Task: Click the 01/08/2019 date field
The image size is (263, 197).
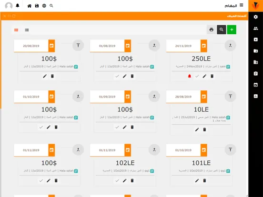Action: [107, 46]
